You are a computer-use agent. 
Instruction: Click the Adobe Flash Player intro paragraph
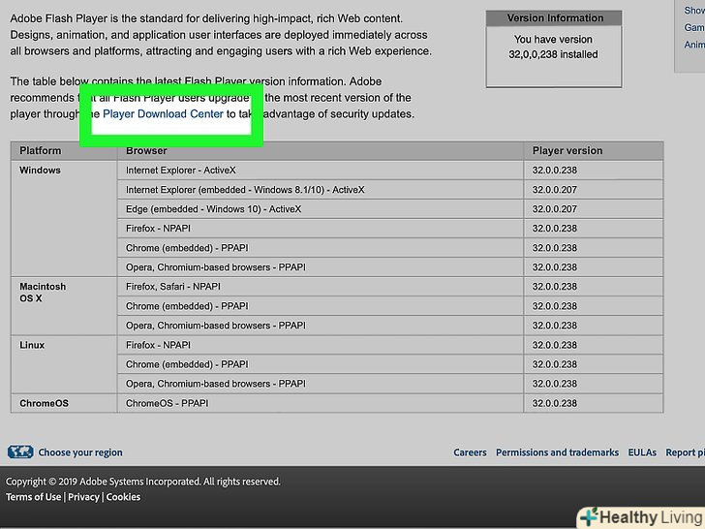tap(221, 35)
